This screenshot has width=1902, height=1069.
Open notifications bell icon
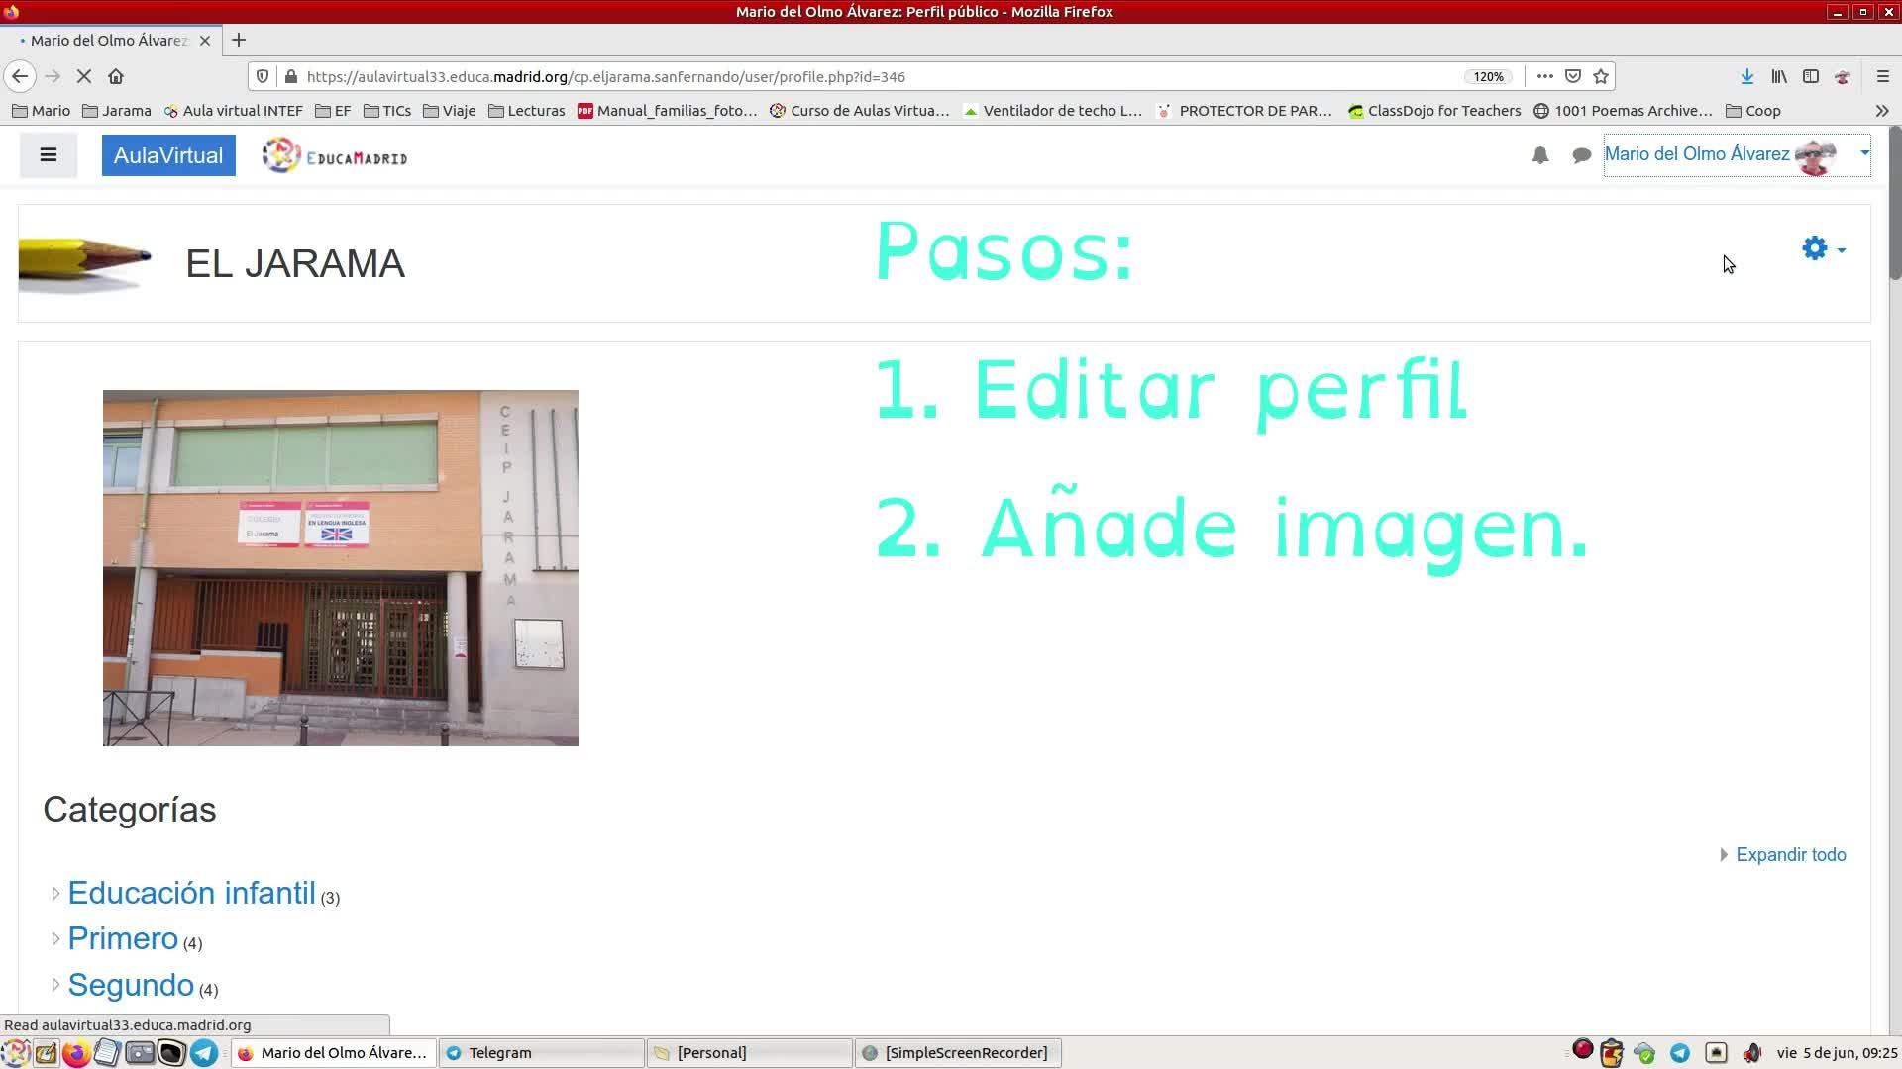1539,155
